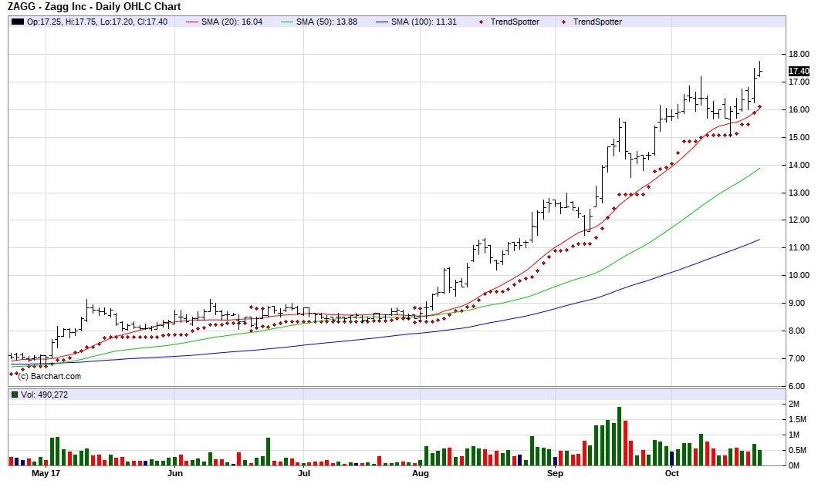Click the 'Vol: 490,272' volume label
This screenshot has width=818, height=497.
(44, 395)
